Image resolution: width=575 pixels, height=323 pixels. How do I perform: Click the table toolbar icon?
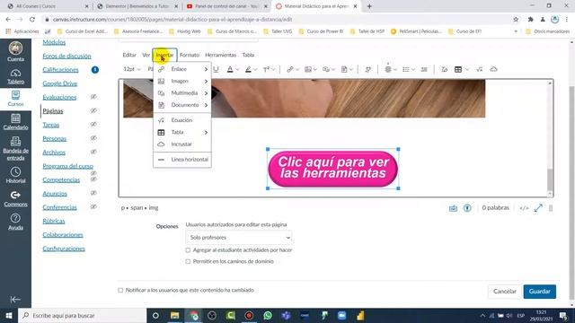click(x=458, y=69)
